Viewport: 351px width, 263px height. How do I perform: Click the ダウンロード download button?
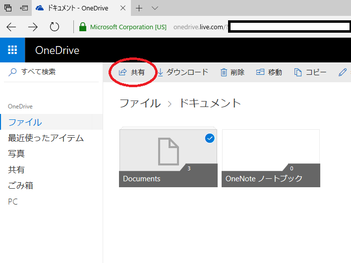coord(183,72)
